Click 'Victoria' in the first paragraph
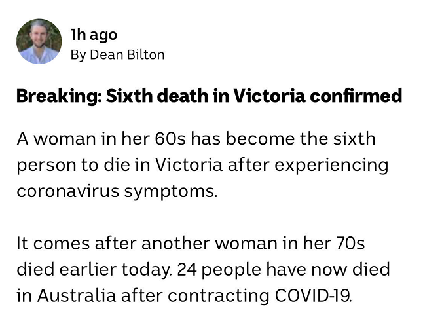The image size is (423, 332). pyautogui.click(x=189, y=164)
